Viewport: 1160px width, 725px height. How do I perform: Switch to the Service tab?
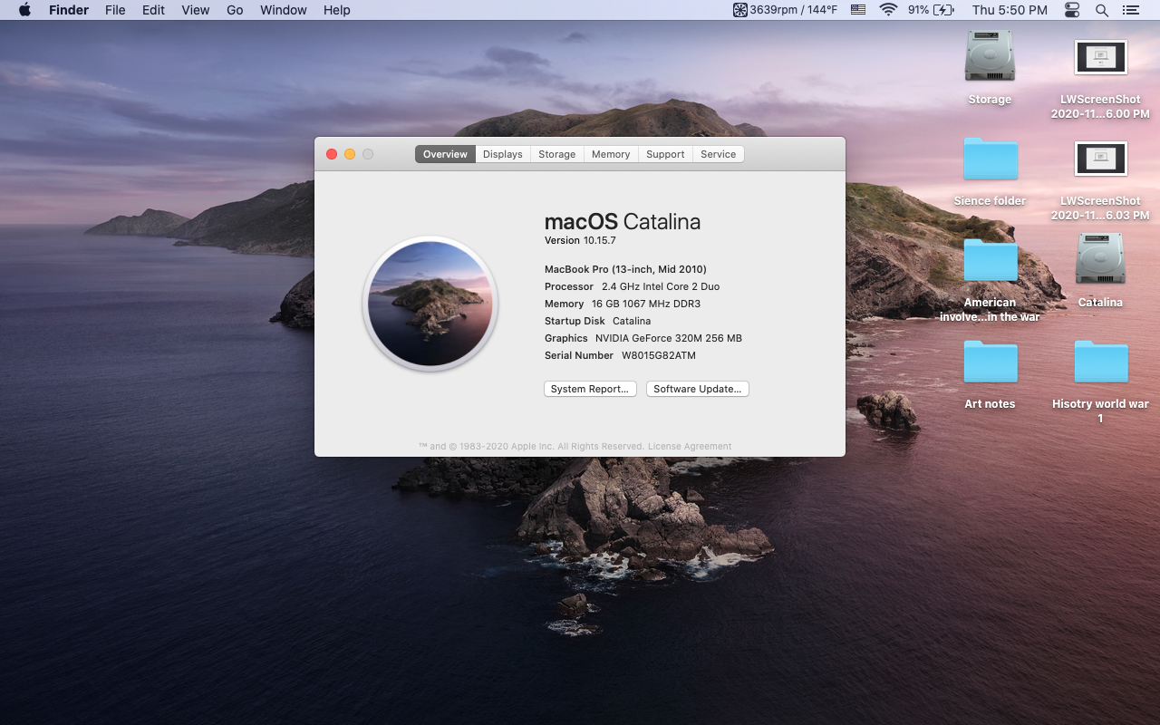tap(718, 154)
